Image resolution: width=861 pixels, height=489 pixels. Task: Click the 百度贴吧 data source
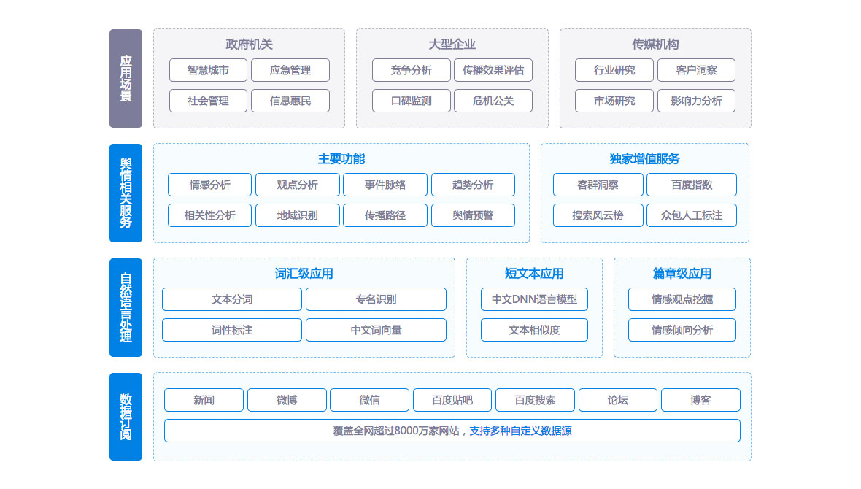pos(452,400)
